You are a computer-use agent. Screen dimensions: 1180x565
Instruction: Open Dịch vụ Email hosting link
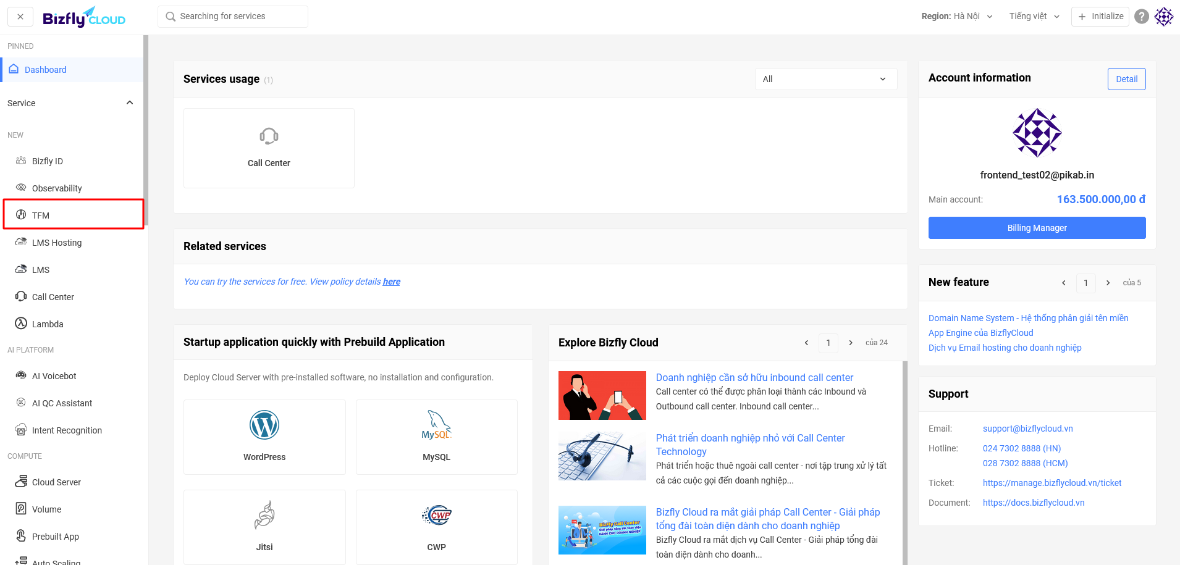coord(1005,348)
